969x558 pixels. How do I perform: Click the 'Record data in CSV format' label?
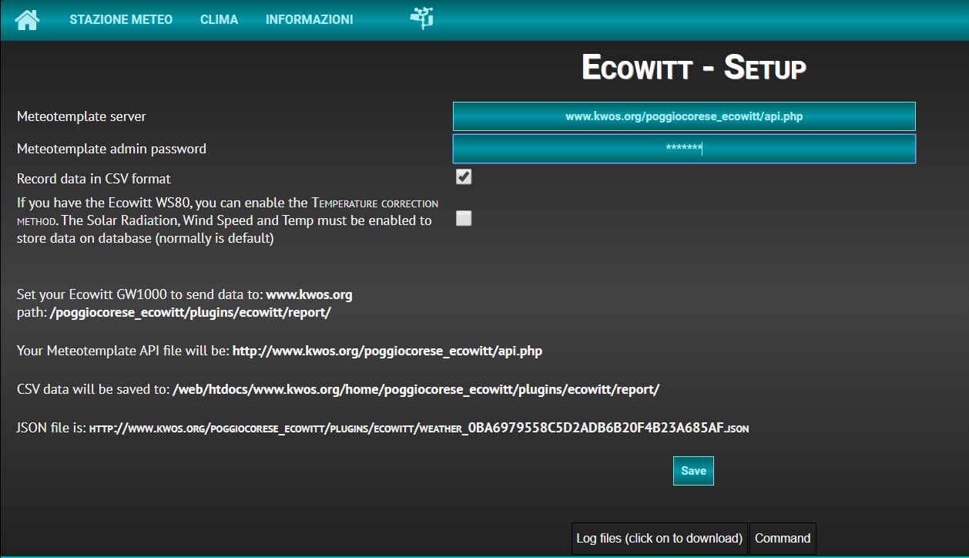94,179
